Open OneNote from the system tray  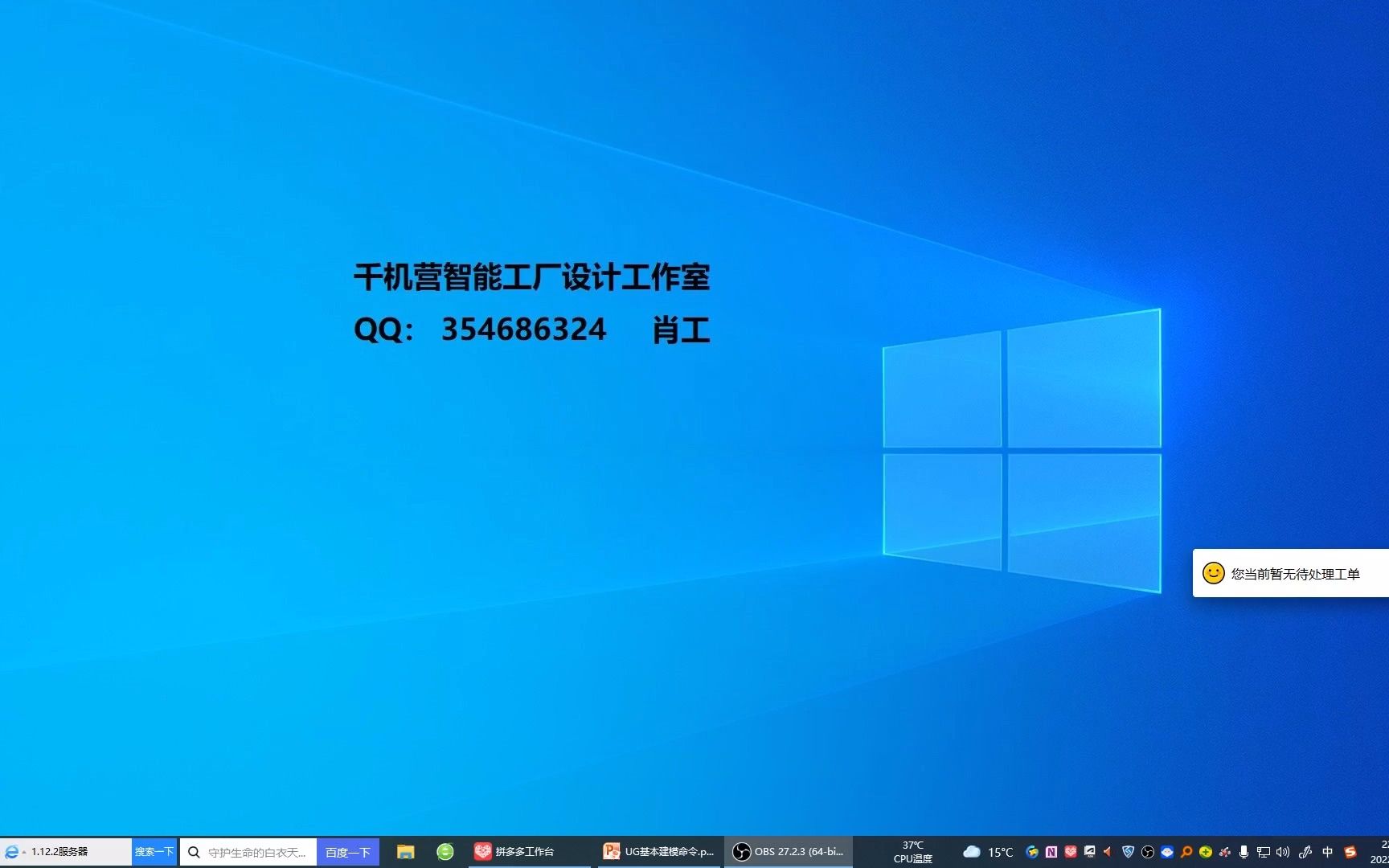point(1051,852)
